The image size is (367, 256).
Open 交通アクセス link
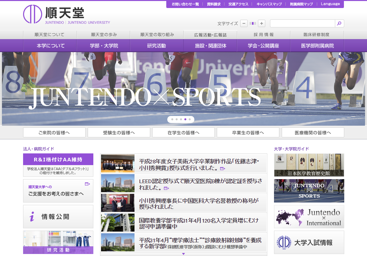(238, 4)
